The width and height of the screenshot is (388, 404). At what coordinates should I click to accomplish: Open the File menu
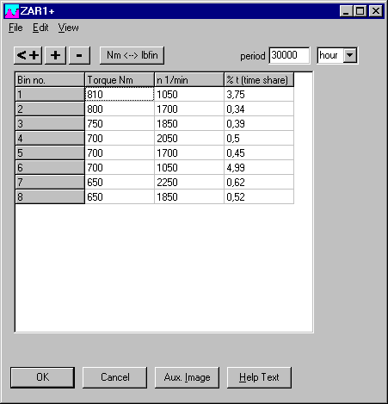15,28
